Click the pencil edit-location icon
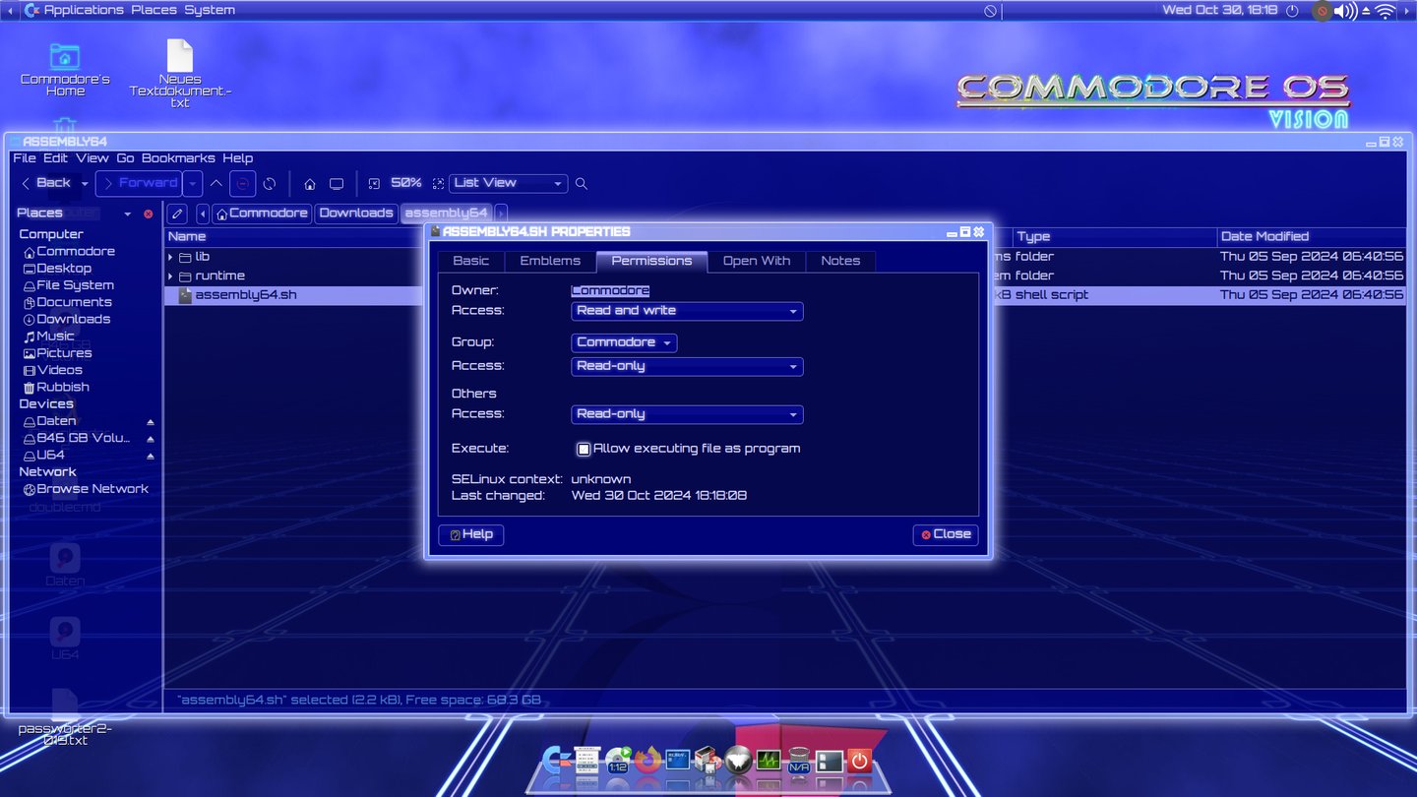 click(x=177, y=214)
